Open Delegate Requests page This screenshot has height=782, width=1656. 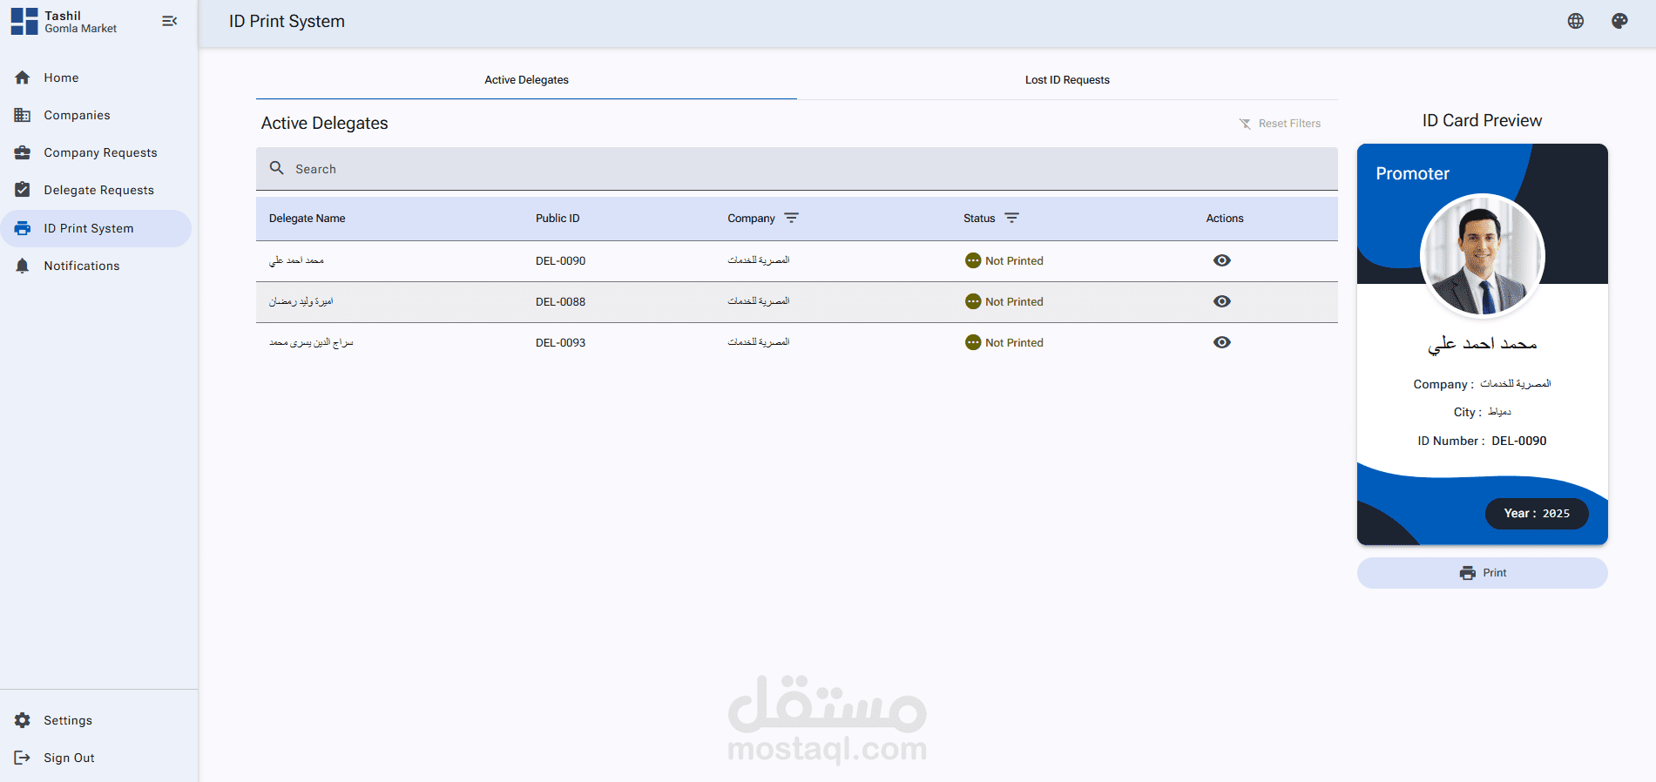[x=96, y=190]
